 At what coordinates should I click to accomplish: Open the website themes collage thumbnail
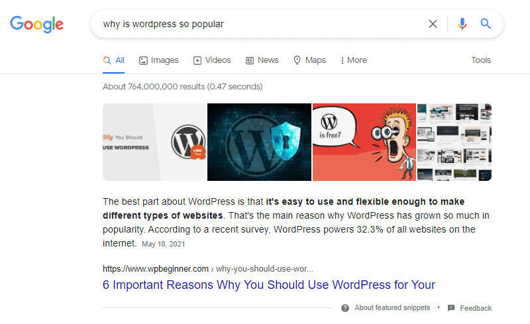[454, 142]
